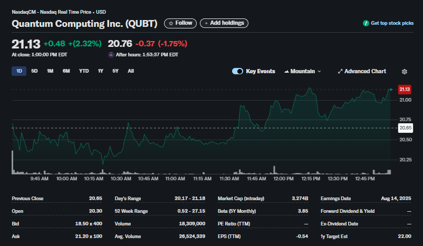The width and height of the screenshot is (423, 246).
Task: Click the -0.37 after hours change
Action: point(145,44)
